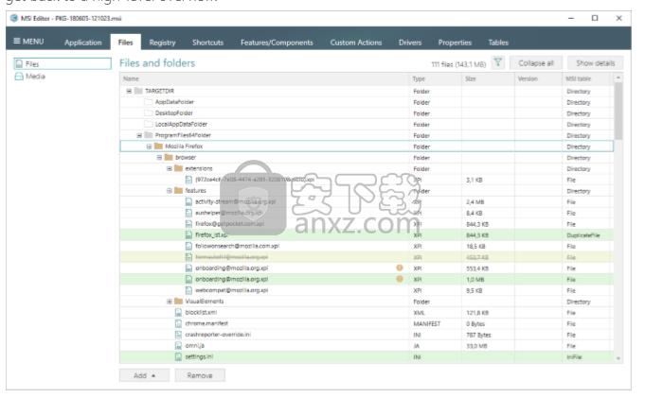Click file icon of blocklist.xml
645x398 pixels.
(178, 313)
